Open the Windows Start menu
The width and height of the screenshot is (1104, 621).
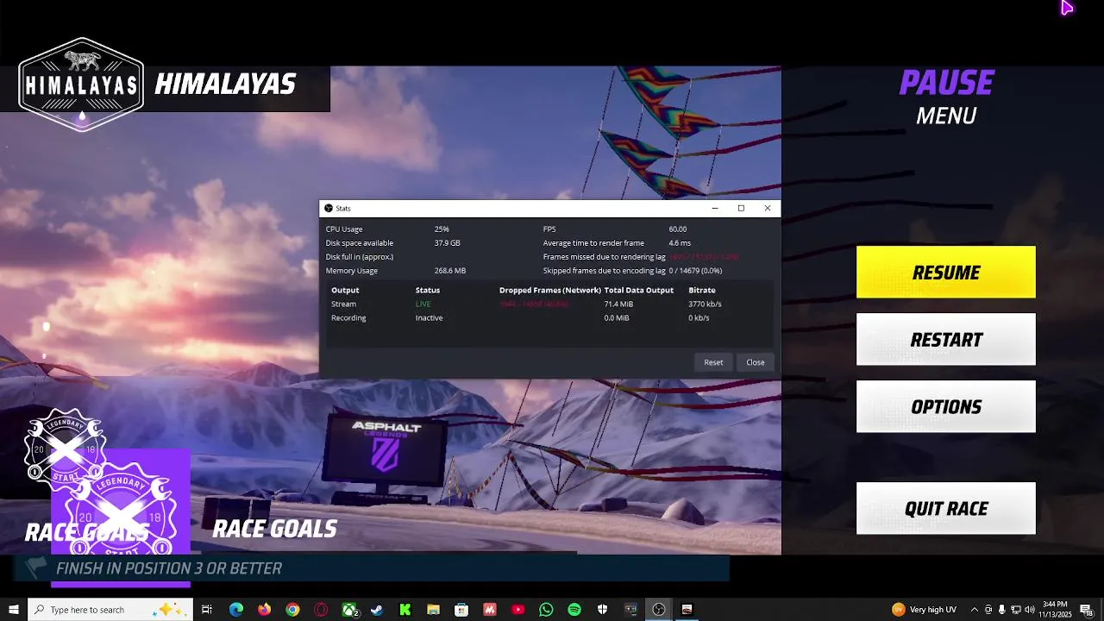(14, 610)
